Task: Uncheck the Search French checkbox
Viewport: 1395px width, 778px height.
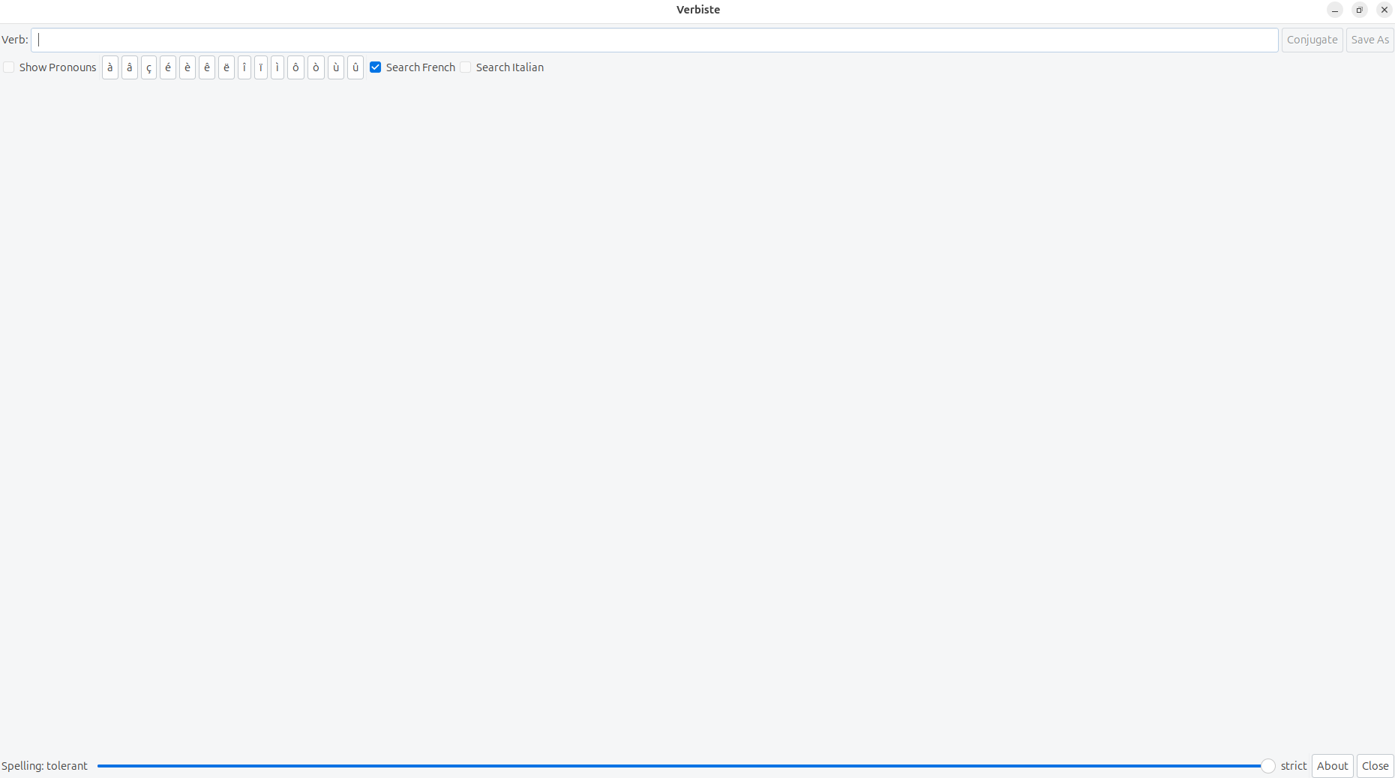Action: tap(376, 67)
